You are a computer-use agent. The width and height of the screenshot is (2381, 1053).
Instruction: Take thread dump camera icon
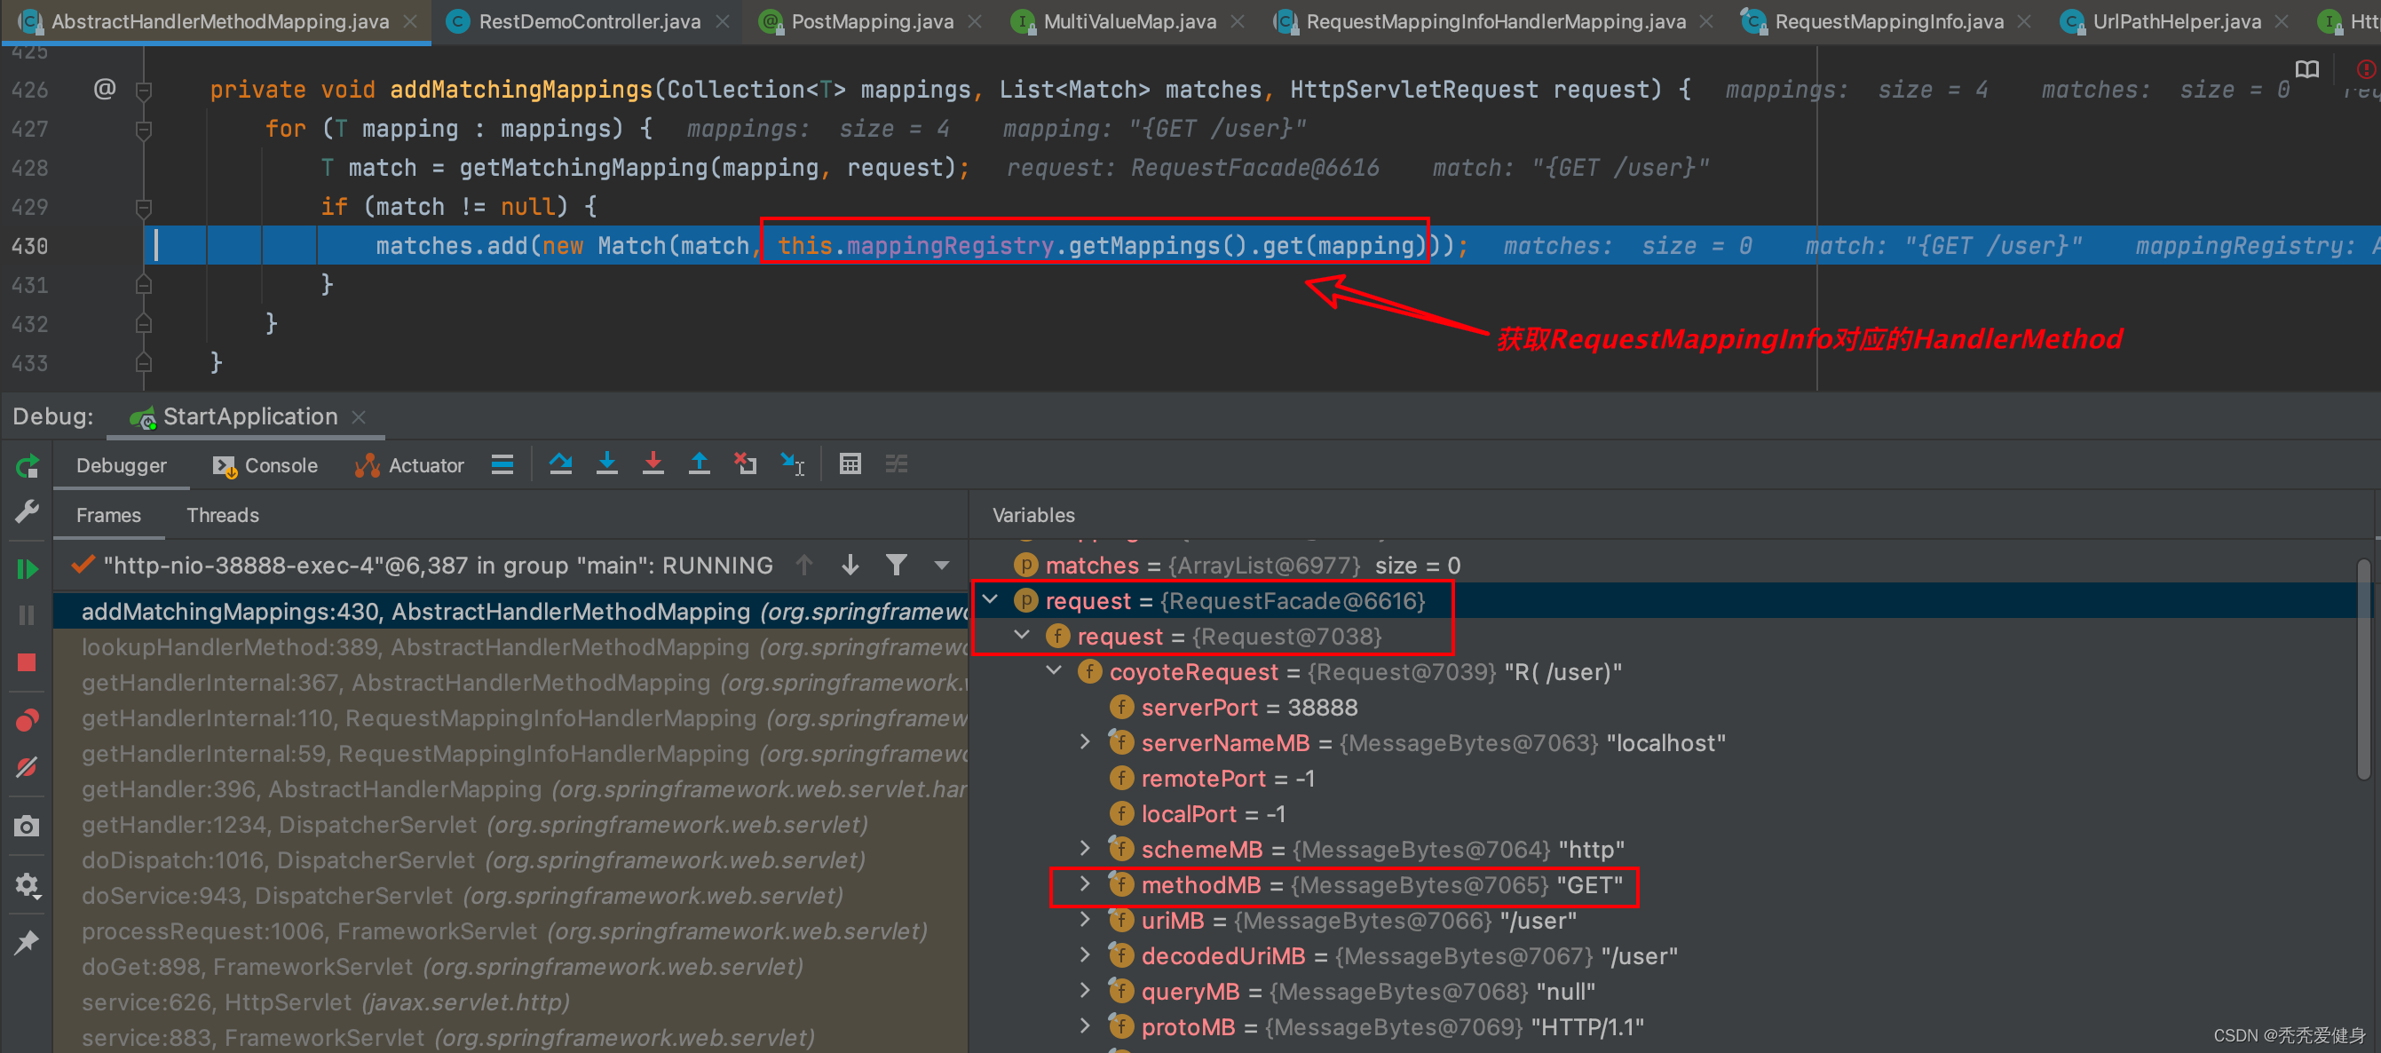tap(27, 826)
